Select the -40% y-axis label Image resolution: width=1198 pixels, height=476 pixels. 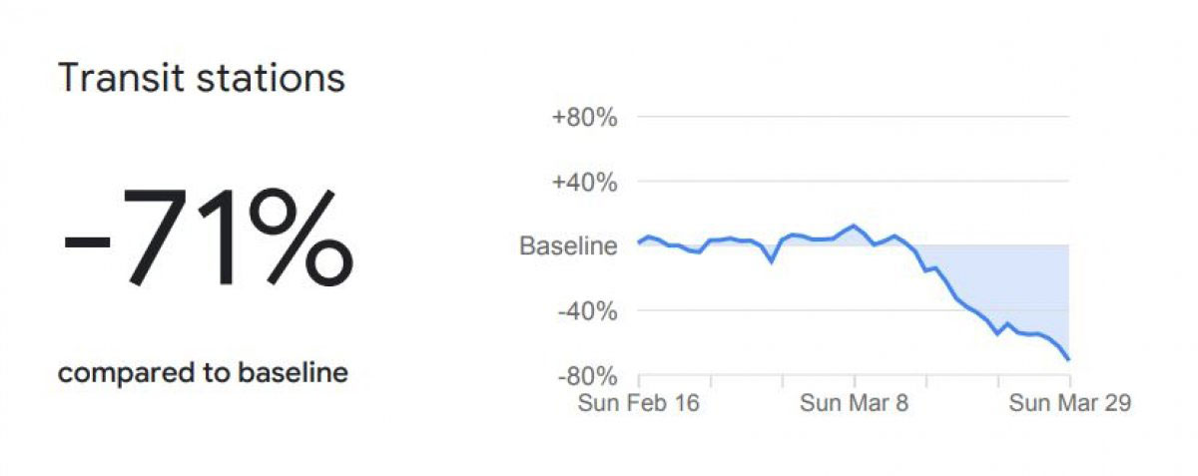click(587, 310)
